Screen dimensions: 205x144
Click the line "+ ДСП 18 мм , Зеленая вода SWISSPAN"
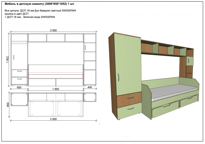point(30,17)
